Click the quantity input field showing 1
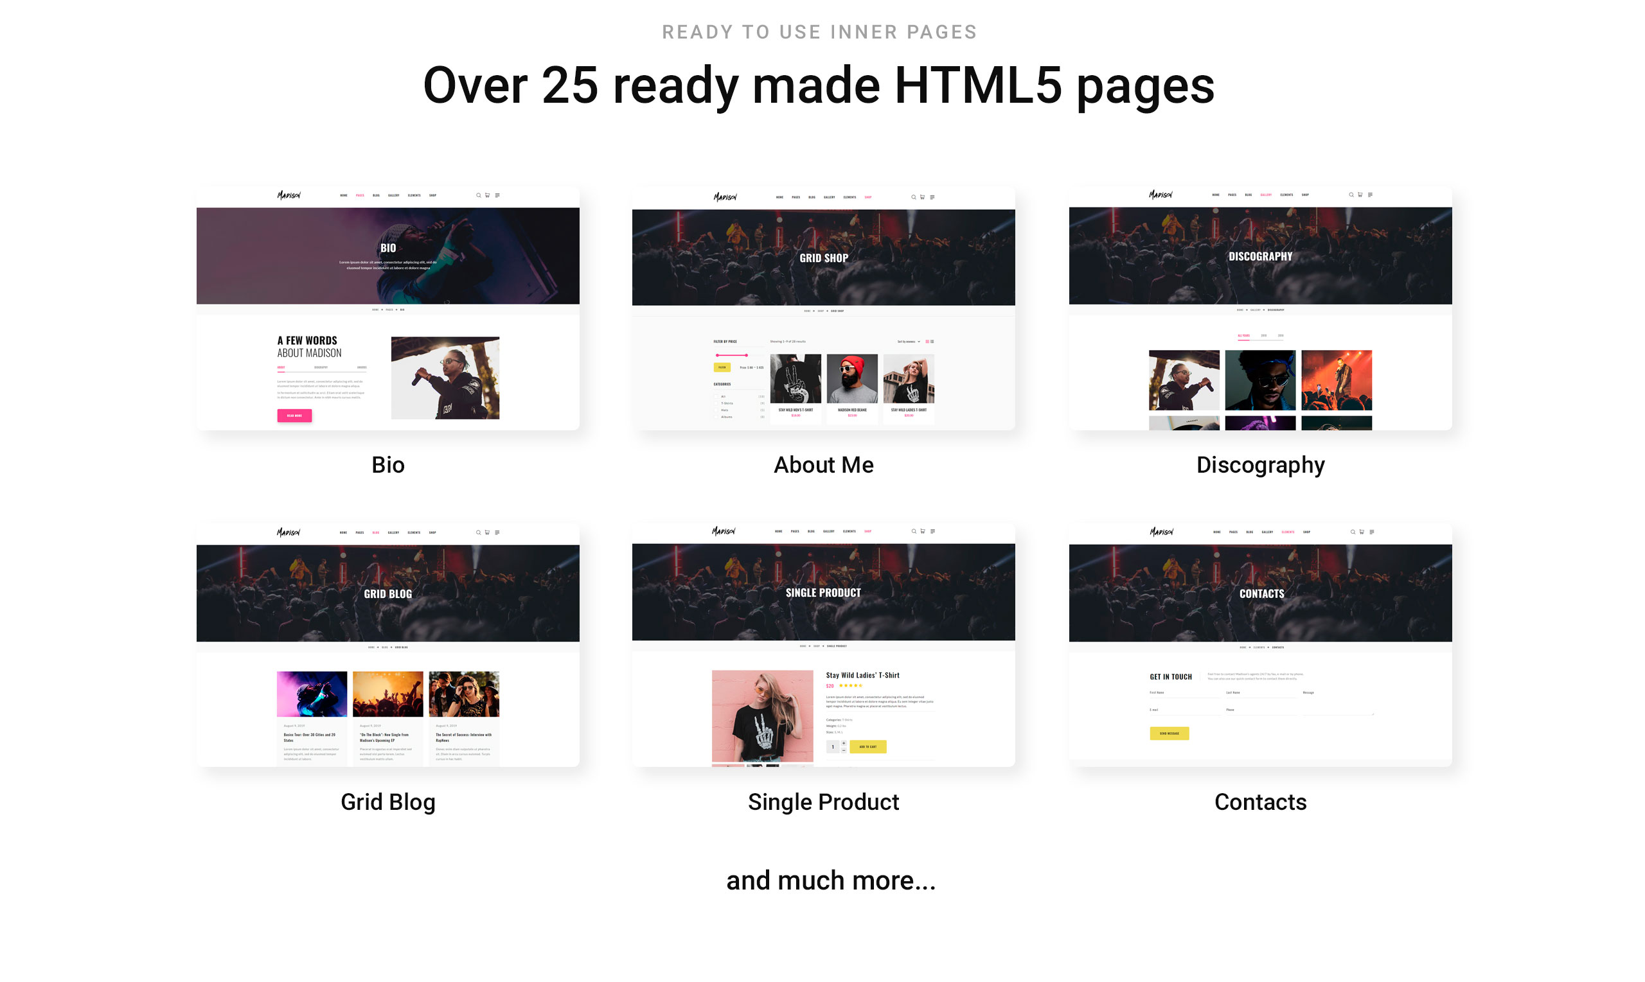The height and width of the screenshot is (982, 1645). point(834,748)
